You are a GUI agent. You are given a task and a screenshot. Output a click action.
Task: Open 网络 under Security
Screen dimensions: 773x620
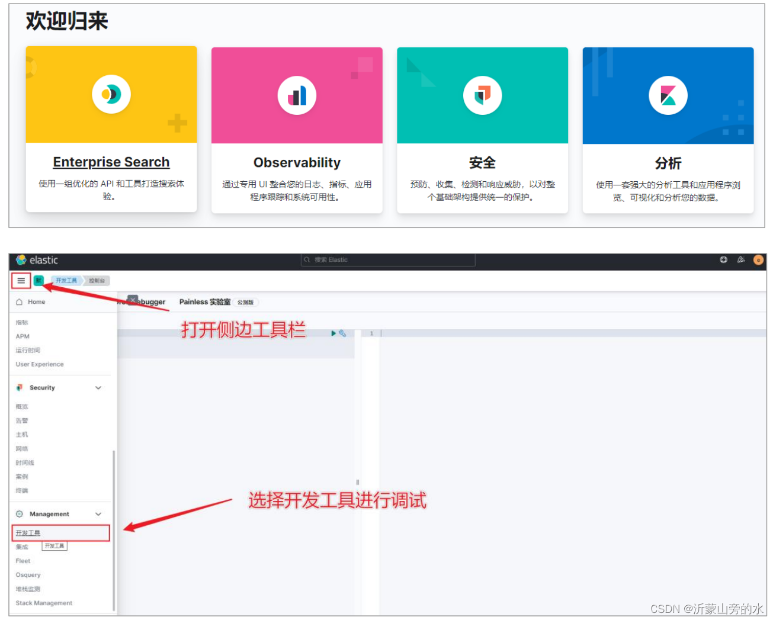(x=22, y=449)
